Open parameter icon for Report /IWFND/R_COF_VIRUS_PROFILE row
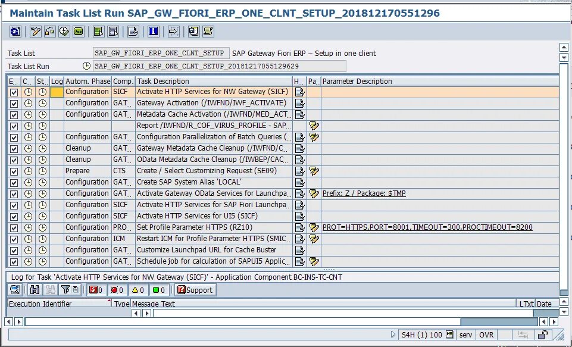This screenshot has width=572, height=347. (x=314, y=126)
